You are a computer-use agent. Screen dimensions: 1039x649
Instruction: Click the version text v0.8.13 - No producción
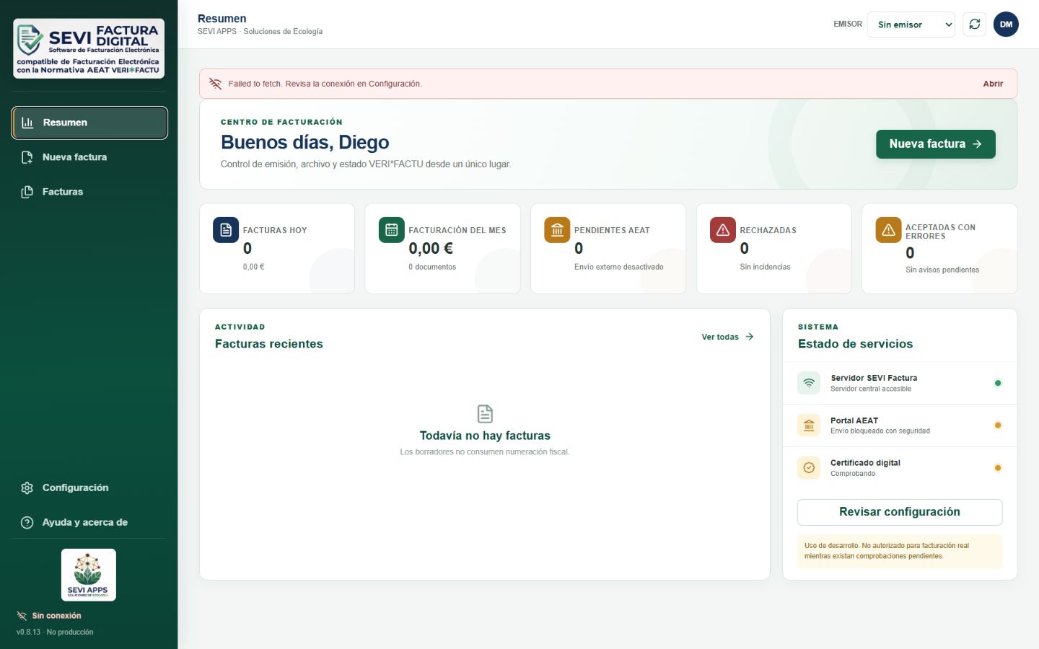(x=55, y=632)
